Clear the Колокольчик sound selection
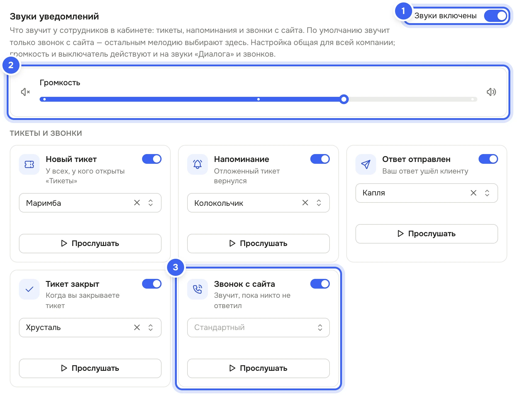This screenshot has height=397, width=517. (305, 203)
